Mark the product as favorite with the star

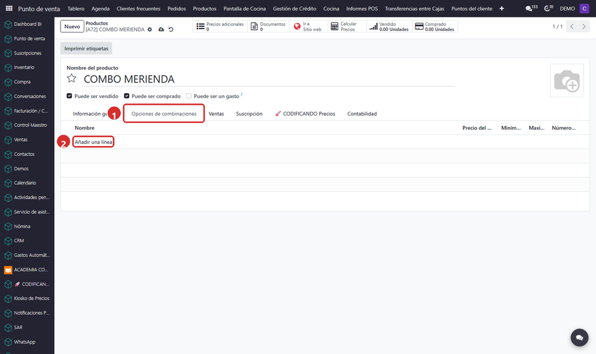click(x=72, y=79)
